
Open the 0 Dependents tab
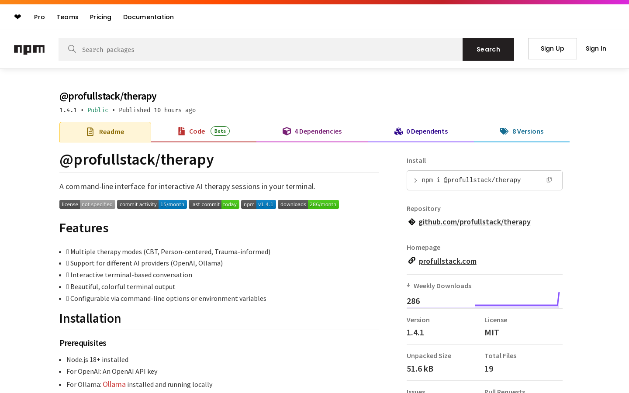(421, 131)
